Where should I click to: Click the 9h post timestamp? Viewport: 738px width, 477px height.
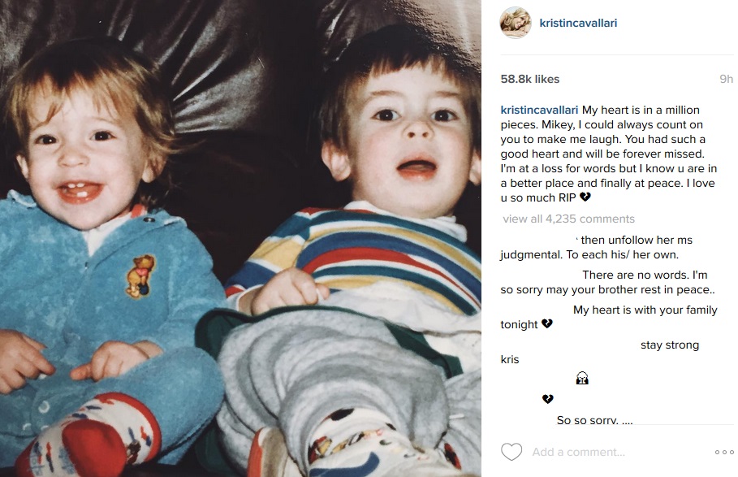click(x=727, y=79)
